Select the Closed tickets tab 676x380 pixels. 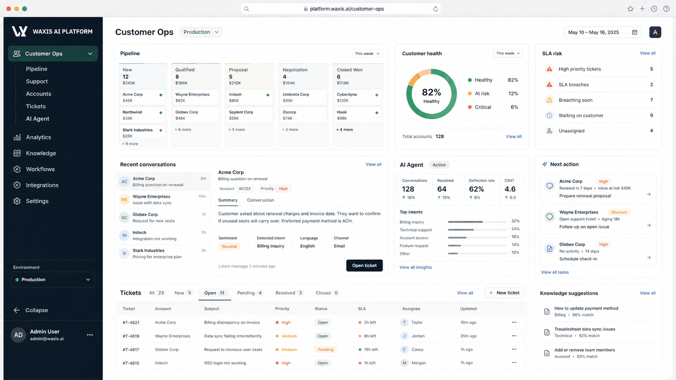tap(327, 293)
